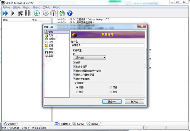Open the remote client antenna icon

click(53, 13)
